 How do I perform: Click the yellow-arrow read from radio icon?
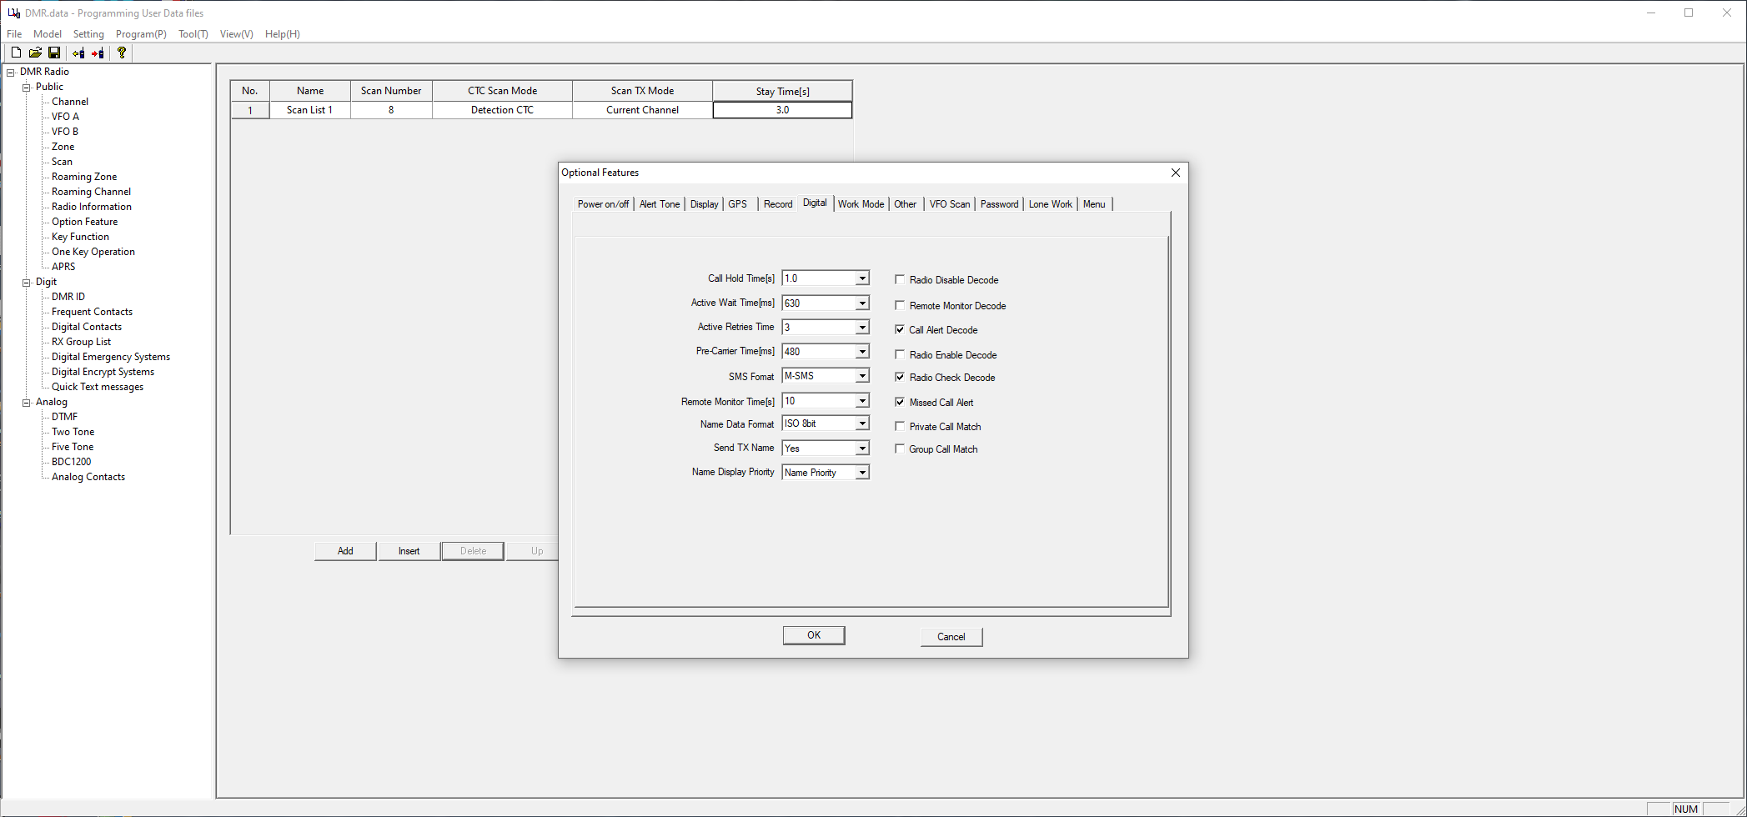pos(78,53)
